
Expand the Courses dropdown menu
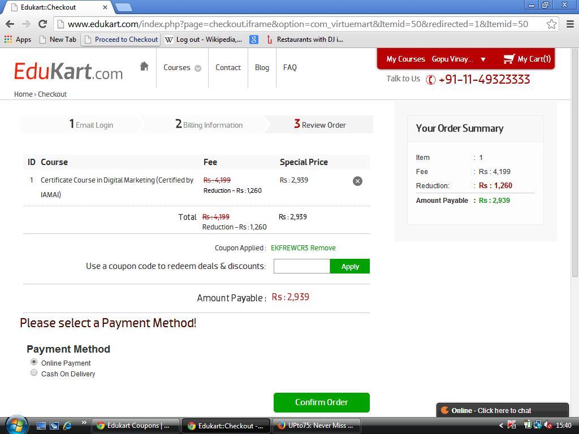click(x=182, y=67)
